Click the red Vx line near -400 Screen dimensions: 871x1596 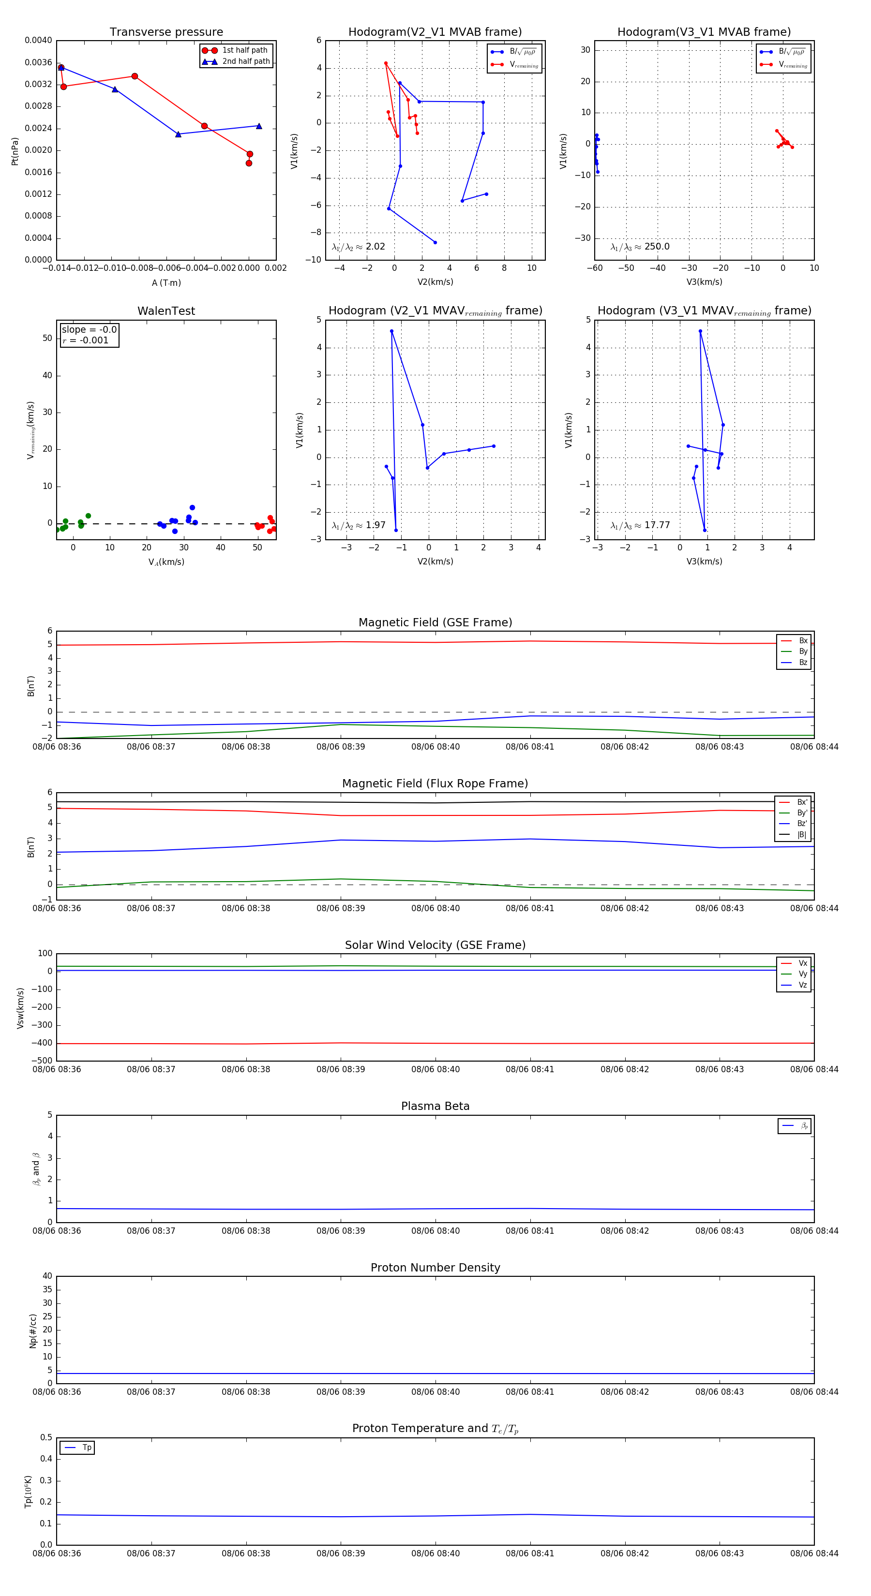[x=435, y=1043]
